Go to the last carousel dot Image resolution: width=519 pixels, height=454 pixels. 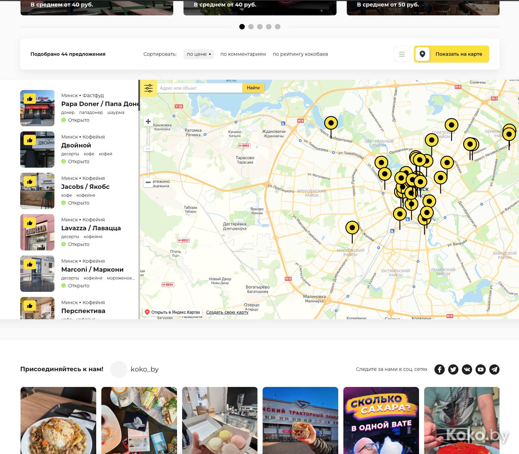click(278, 27)
